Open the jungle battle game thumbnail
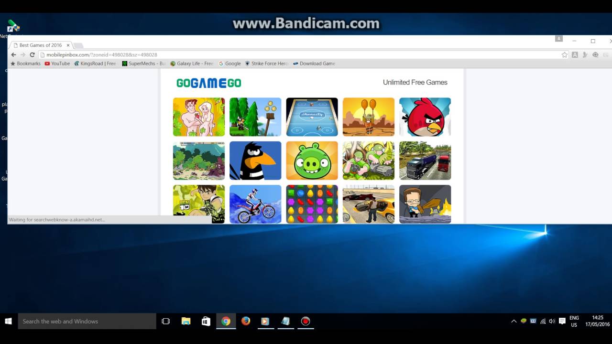The image size is (612, 344). [199, 161]
